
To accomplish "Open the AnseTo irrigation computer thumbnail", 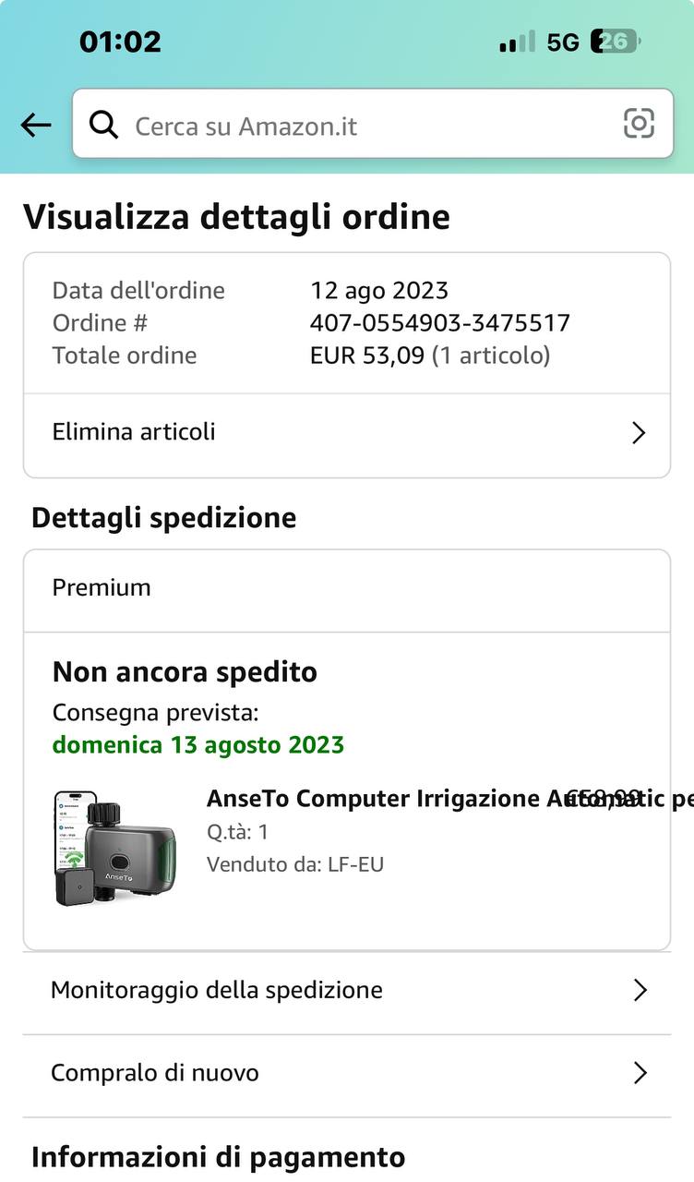I will 115,847.
